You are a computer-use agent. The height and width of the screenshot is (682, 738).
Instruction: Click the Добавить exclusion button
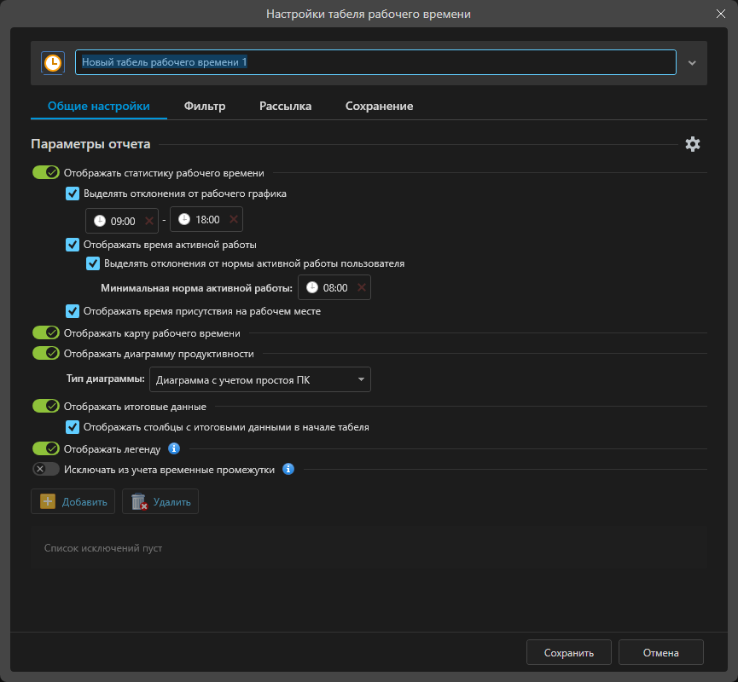[x=73, y=502]
